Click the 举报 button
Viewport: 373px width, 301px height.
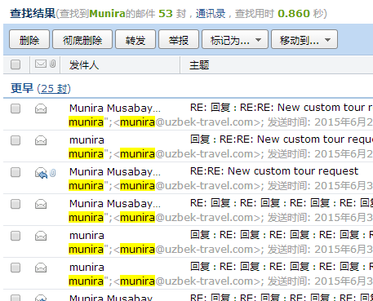click(179, 40)
